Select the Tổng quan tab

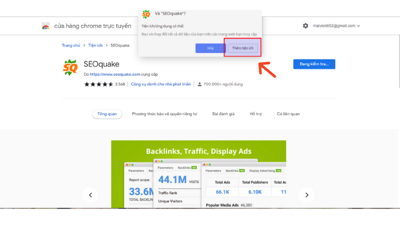(107, 114)
